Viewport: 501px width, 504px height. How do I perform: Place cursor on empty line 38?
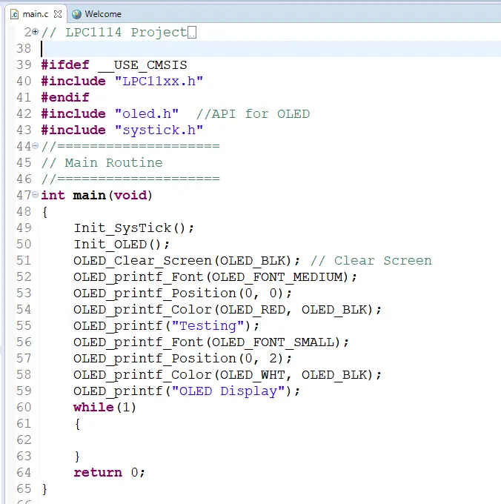coord(148,49)
